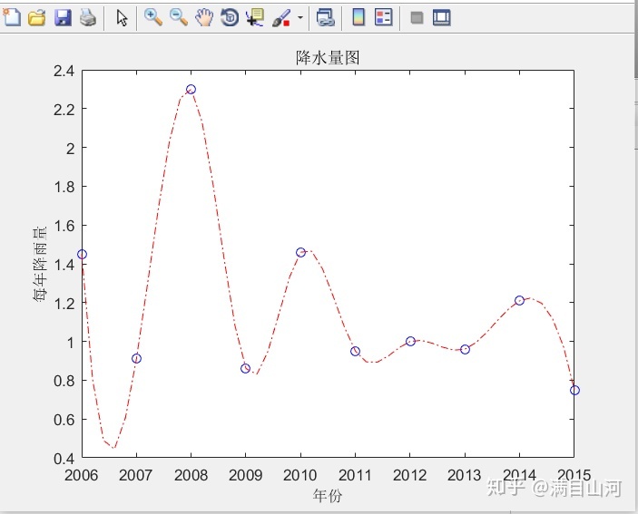Click the y-axis tick label 2.4
The height and width of the screenshot is (514, 638).
(64, 71)
